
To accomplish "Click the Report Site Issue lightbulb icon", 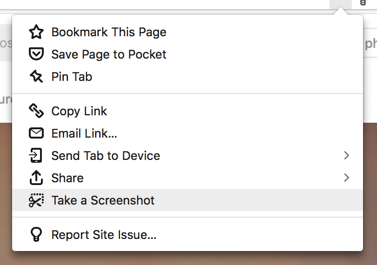I will (36, 235).
